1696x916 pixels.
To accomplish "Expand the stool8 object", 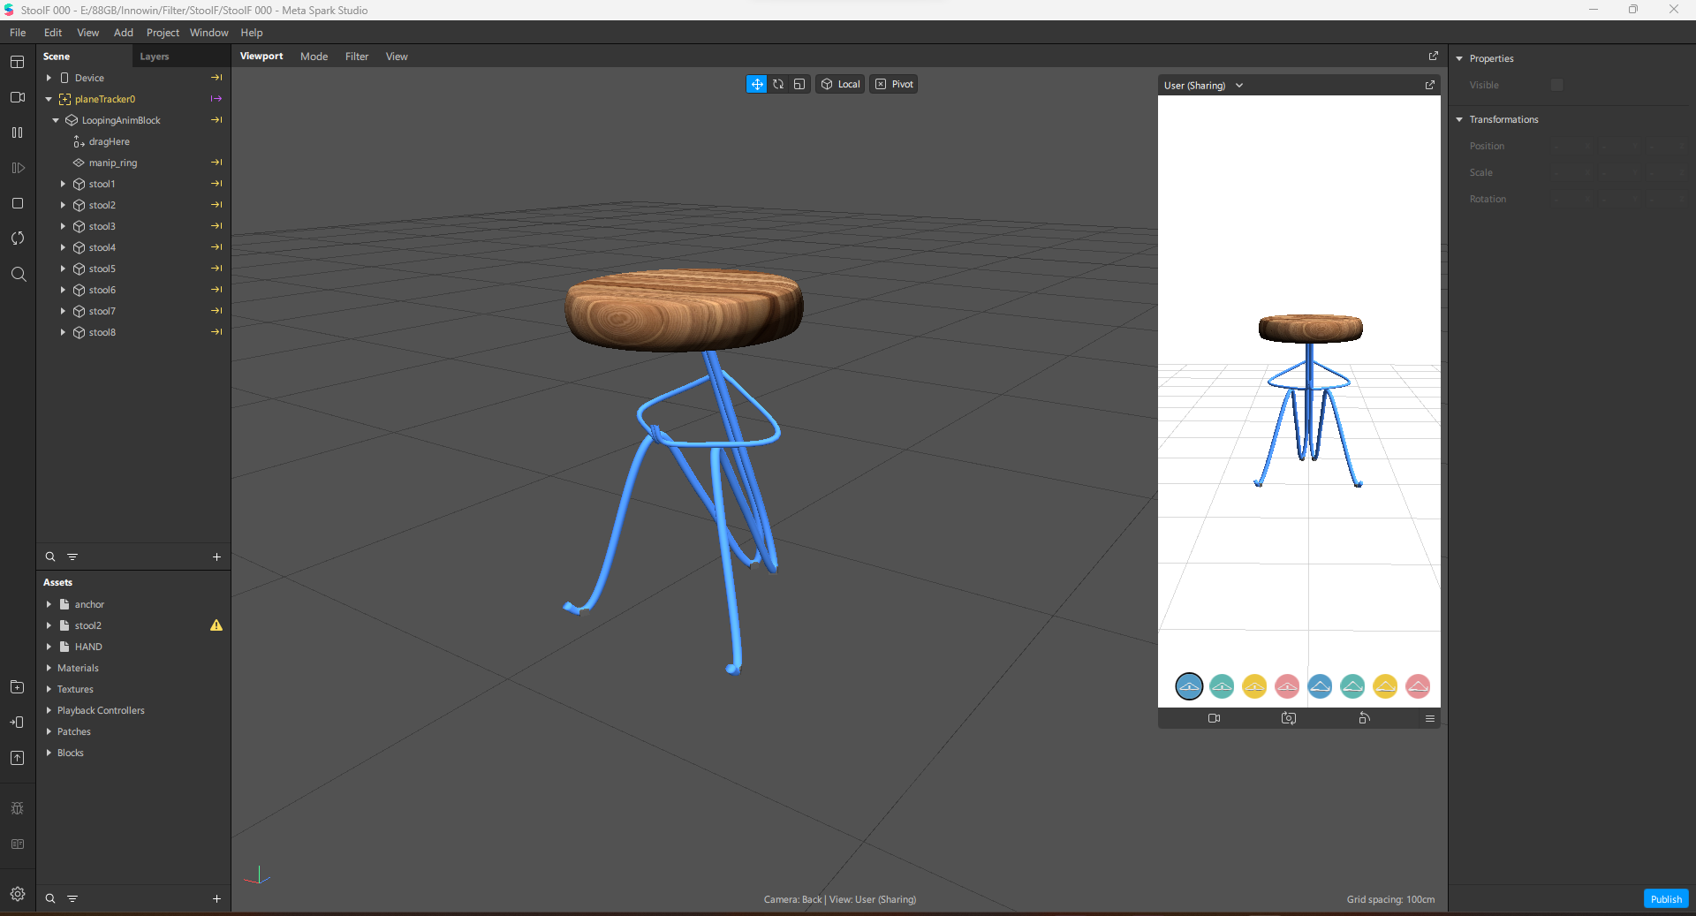I will (x=63, y=332).
